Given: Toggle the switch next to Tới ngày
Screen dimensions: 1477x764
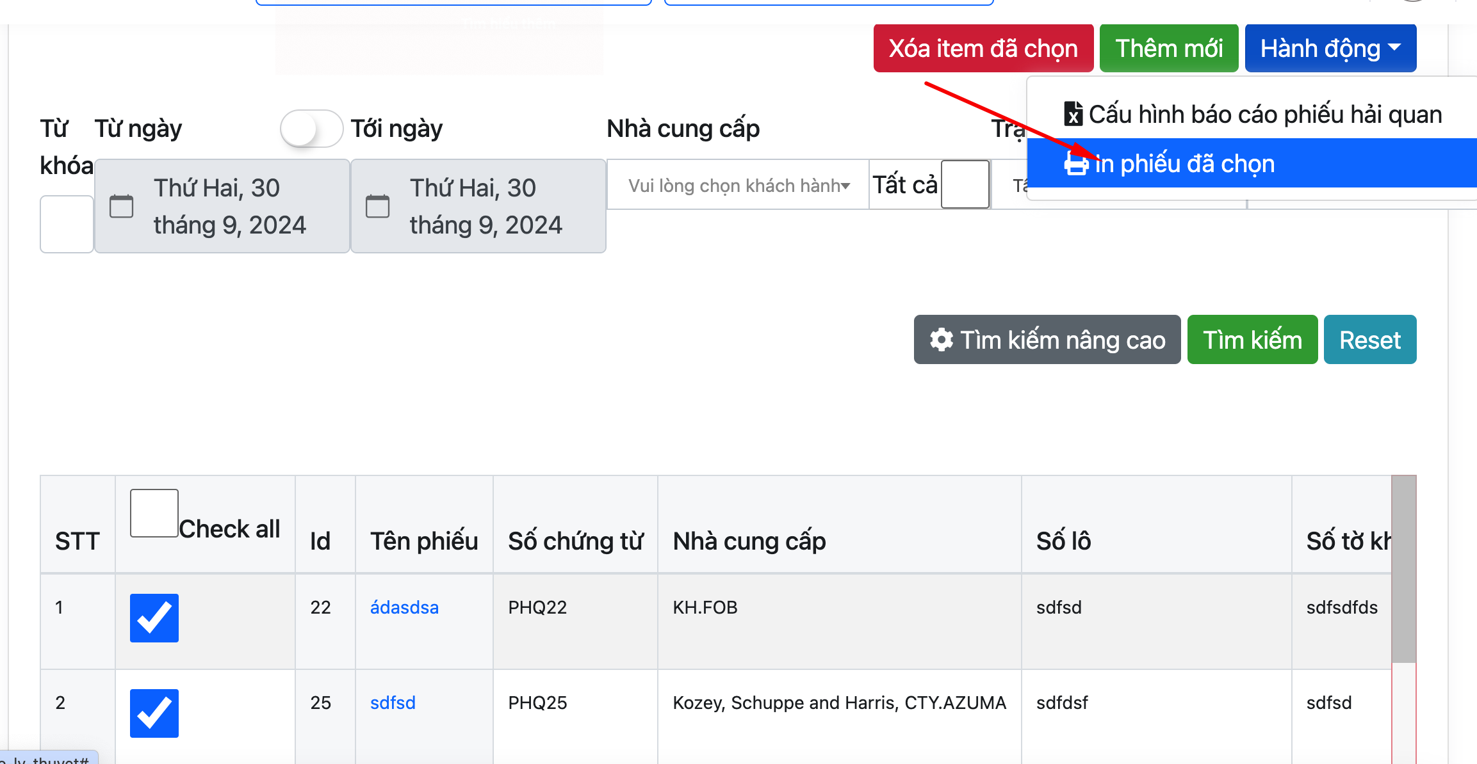Looking at the screenshot, I should [311, 129].
